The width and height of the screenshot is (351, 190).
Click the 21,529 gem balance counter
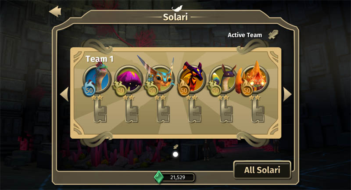[x=178, y=177]
